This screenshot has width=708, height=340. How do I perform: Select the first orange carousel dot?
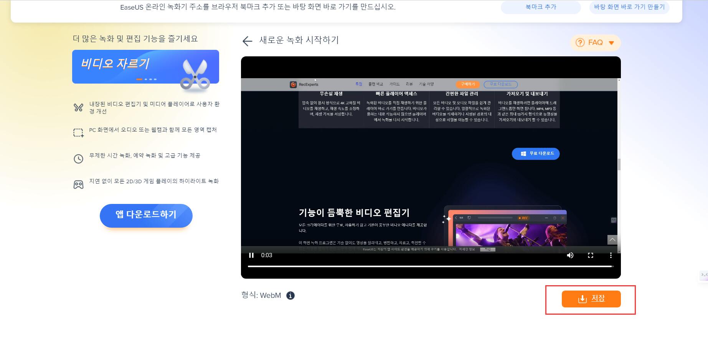point(139,79)
